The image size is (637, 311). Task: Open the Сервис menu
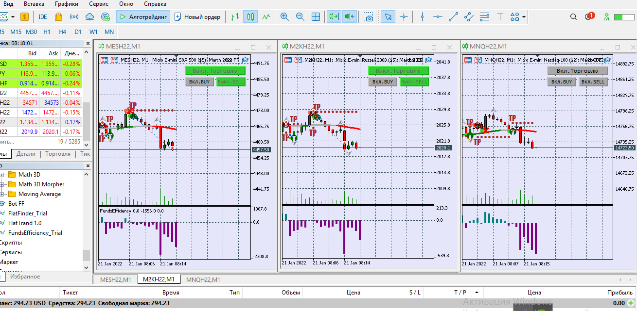[x=99, y=4]
